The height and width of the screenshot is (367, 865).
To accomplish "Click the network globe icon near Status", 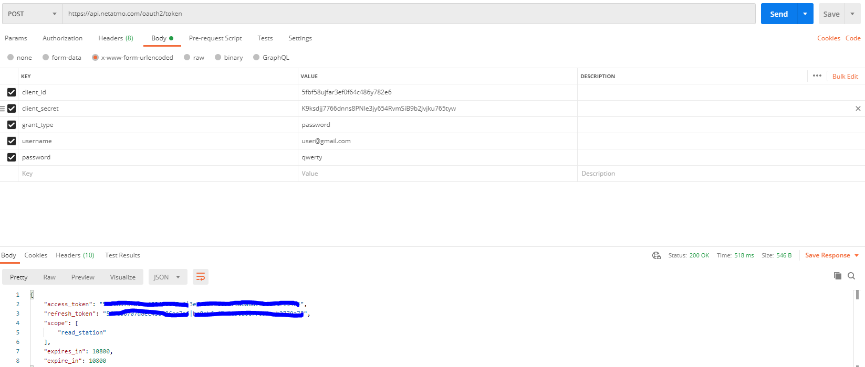I will click(656, 255).
